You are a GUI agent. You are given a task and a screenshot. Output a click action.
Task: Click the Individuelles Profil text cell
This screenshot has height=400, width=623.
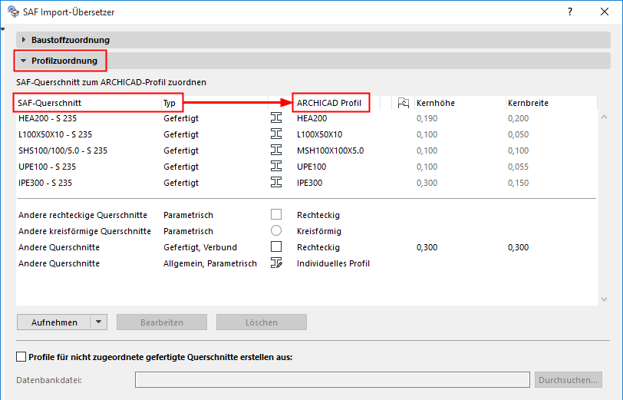[x=333, y=263]
